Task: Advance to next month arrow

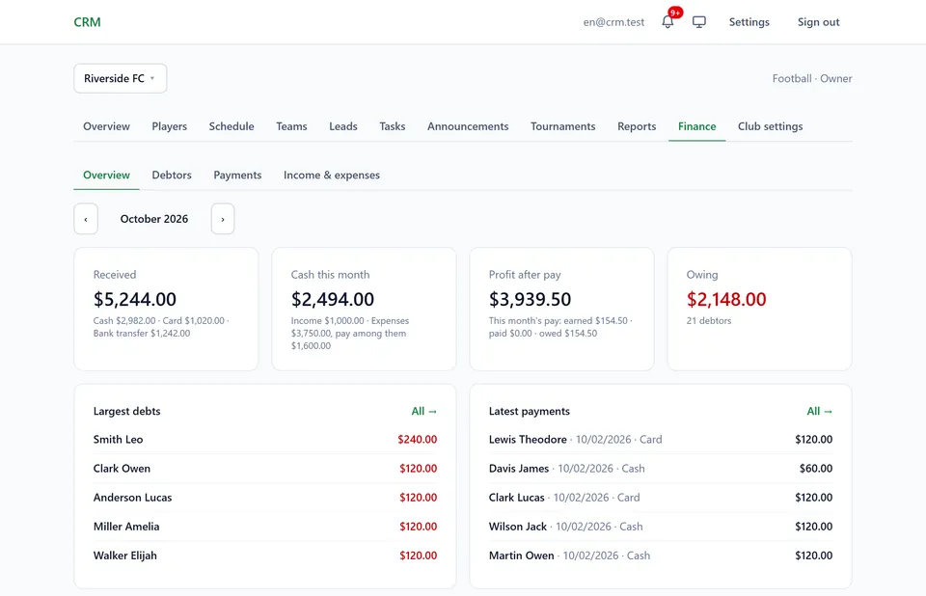Action: coord(223,219)
